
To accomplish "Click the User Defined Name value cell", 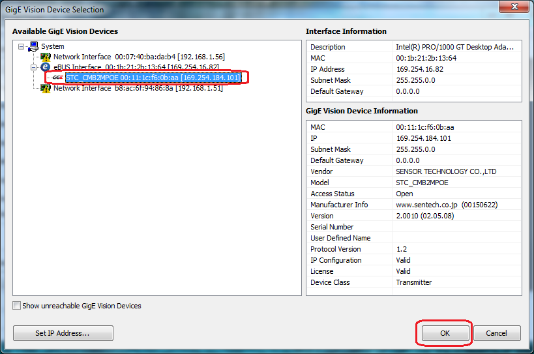I will [456, 238].
